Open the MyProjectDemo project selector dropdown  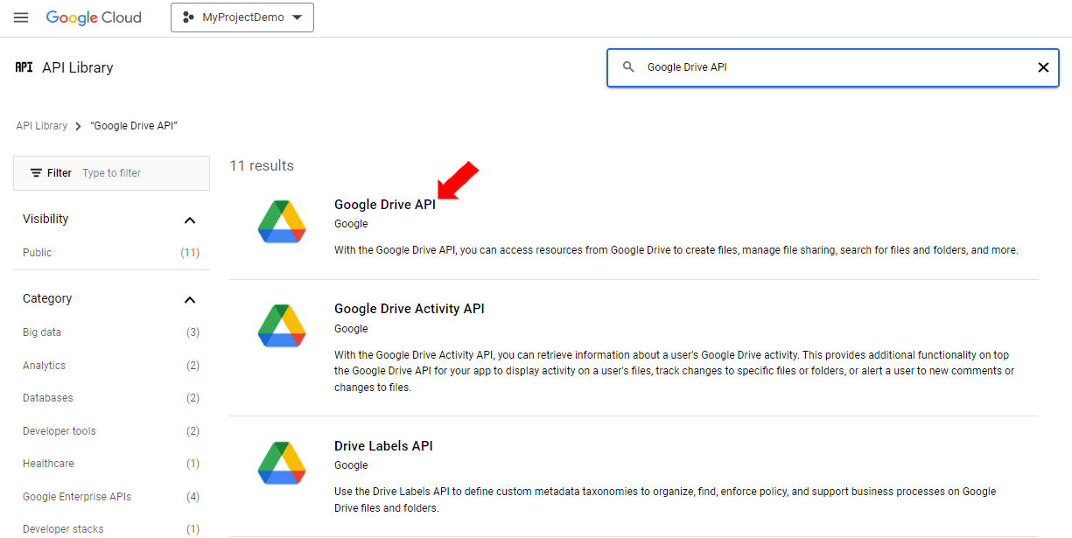pyautogui.click(x=242, y=17)
